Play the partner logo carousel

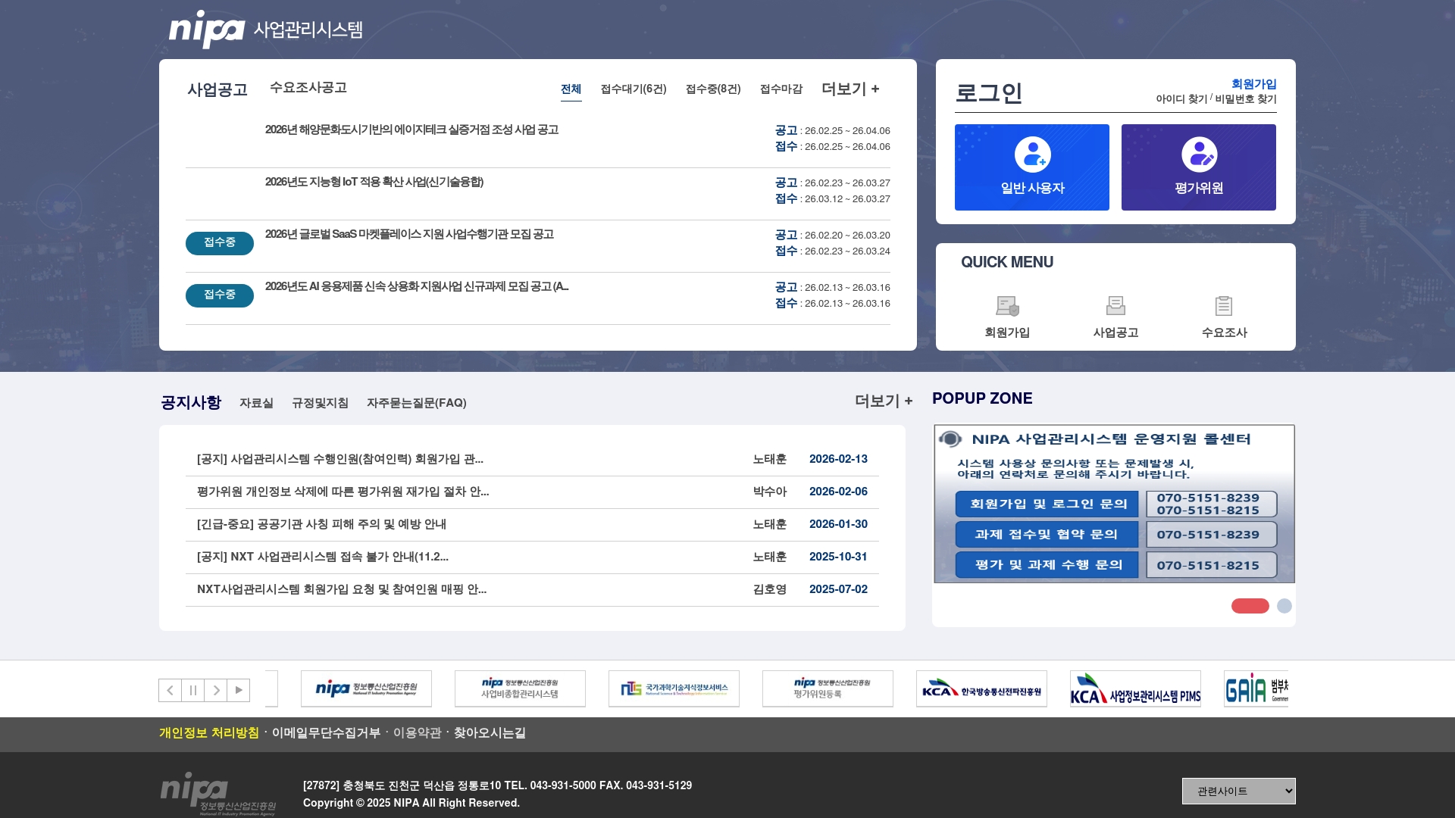pyautogui.click(x=239, y=690)
